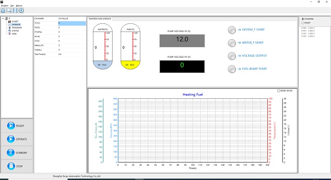This screenshot has width=331, height=180.
Task: Click the magnifier search toolbar icon
Action: point(9,11)
